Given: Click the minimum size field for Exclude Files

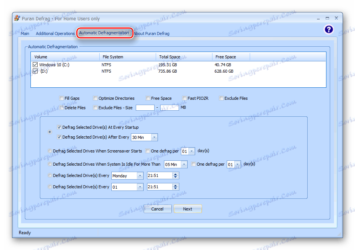Looking at the screenshot, I should coord(145,107).
